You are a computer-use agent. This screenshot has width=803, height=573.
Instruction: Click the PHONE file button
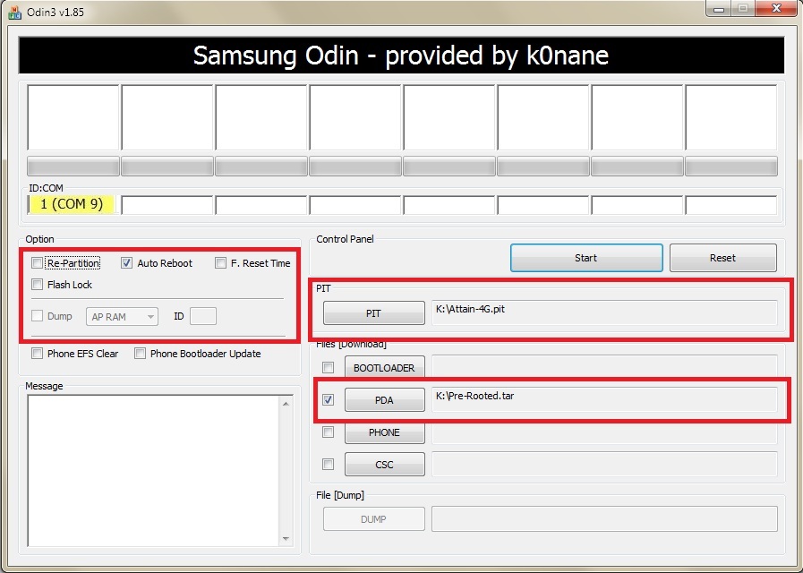point(383,432)
